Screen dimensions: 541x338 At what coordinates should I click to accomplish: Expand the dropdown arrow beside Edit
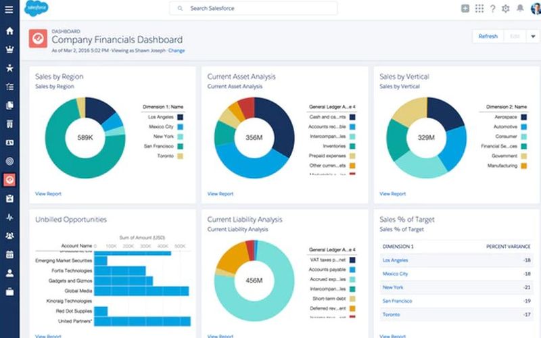click(533, 37)
